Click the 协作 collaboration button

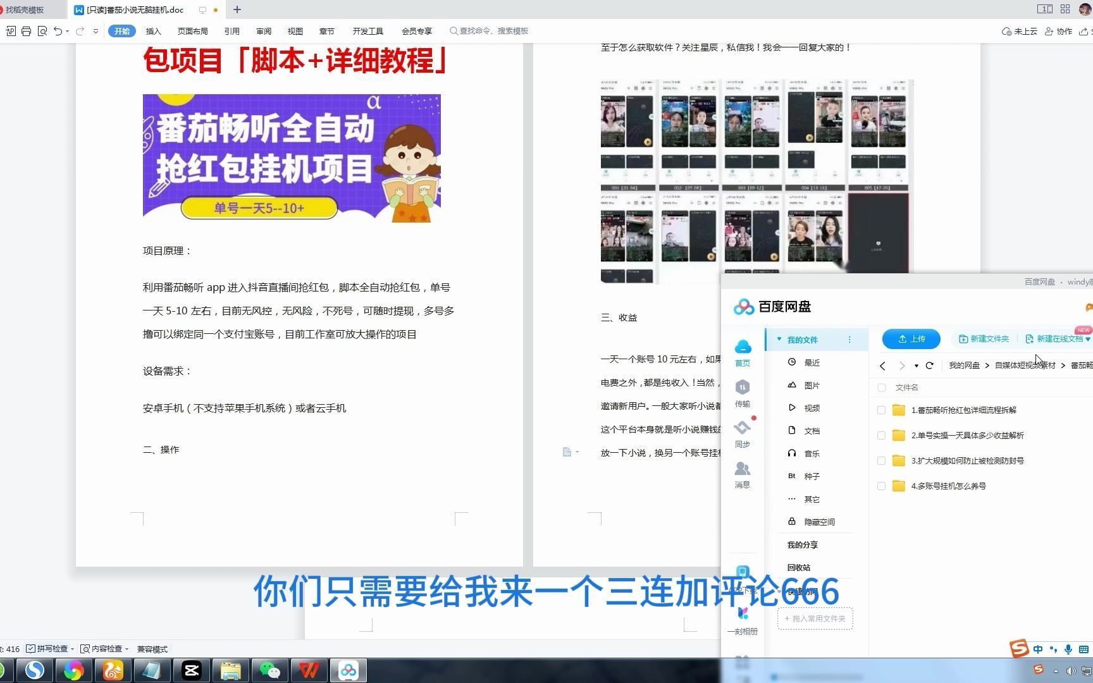click(x=1058, y=31)
